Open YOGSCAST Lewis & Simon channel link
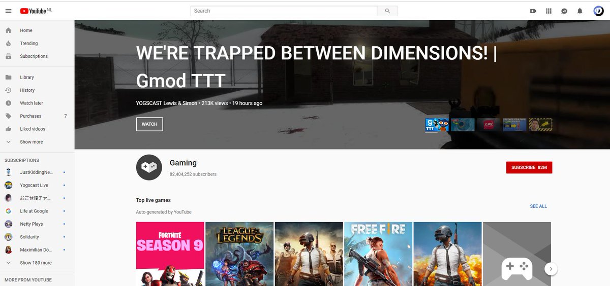The image size is (610, 286). point(167,103)
